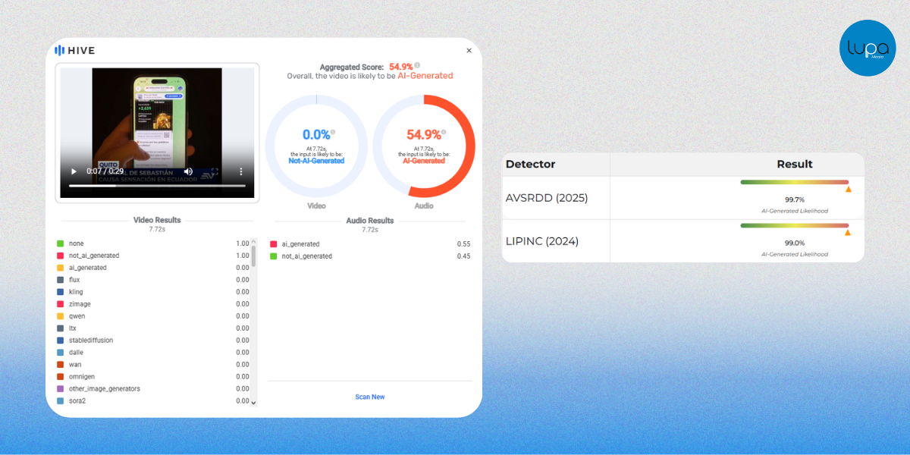Click the info icon beside Aggregated Score

point(417,66)
